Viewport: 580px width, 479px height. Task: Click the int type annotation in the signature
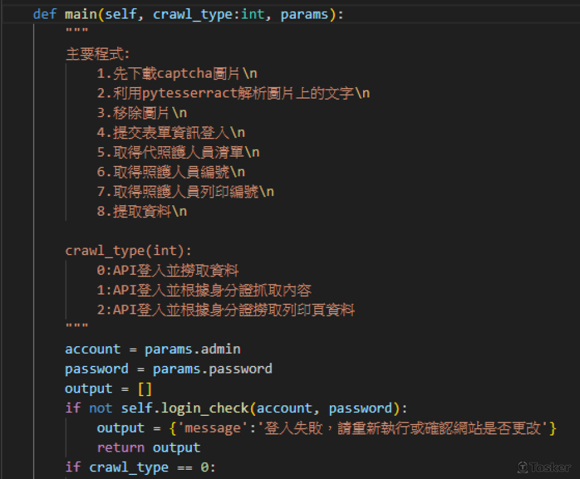coord(252,14)
